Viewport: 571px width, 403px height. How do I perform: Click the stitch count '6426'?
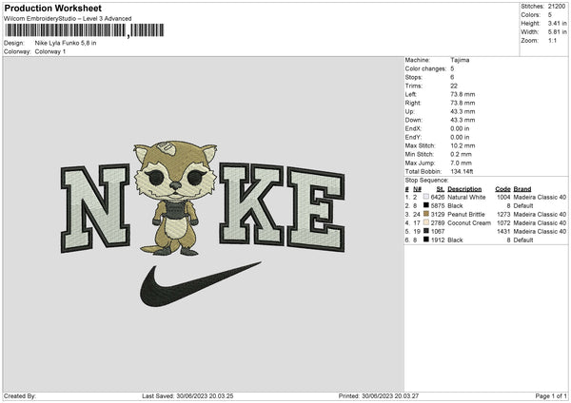coord(438,197)
